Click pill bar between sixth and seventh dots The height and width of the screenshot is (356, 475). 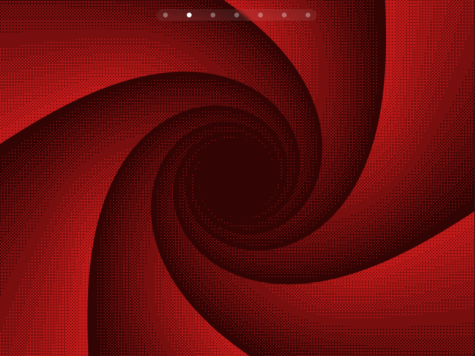(x=296, y=15)
